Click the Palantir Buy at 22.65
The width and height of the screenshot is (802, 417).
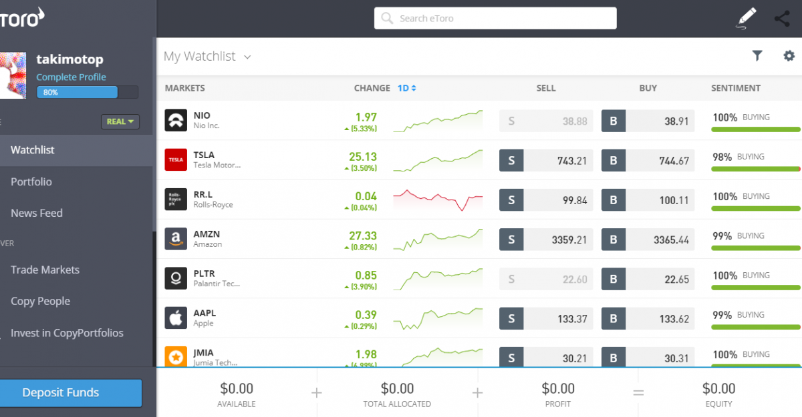(648, 279)
